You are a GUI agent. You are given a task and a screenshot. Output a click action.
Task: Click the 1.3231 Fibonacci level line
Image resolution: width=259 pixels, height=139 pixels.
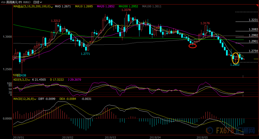pos(247,22)
